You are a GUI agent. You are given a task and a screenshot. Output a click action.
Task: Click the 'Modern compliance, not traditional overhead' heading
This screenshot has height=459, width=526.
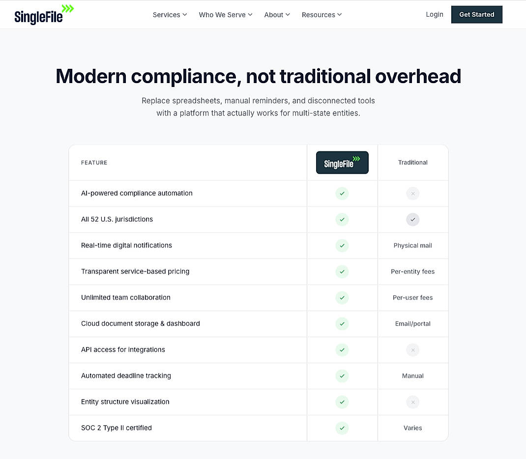258,77
